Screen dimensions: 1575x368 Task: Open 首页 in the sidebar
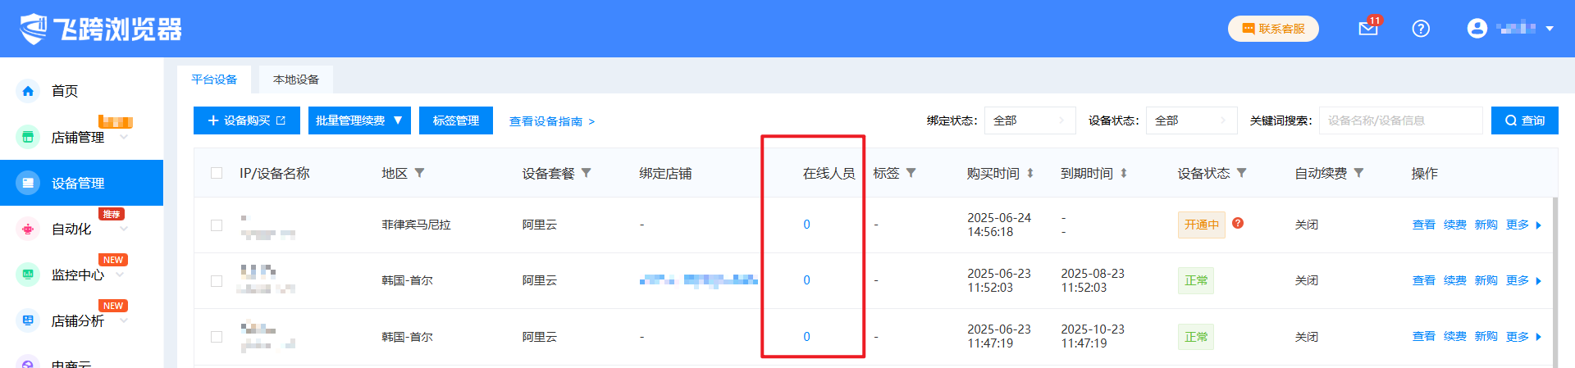tap(65, 91)
